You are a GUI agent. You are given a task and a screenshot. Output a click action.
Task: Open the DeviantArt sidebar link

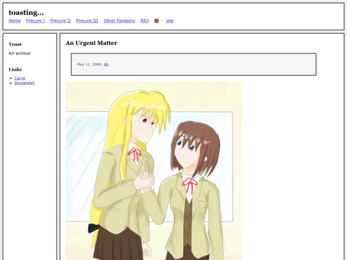point(24,83)
